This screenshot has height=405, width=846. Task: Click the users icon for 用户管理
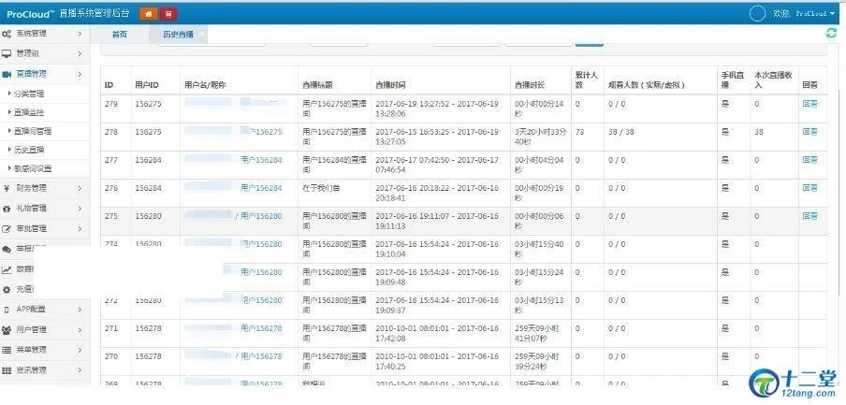click(7, 330)
